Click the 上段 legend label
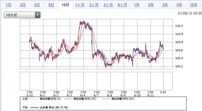Viewport: 202px width, 111px height. (x=25, y=99)
